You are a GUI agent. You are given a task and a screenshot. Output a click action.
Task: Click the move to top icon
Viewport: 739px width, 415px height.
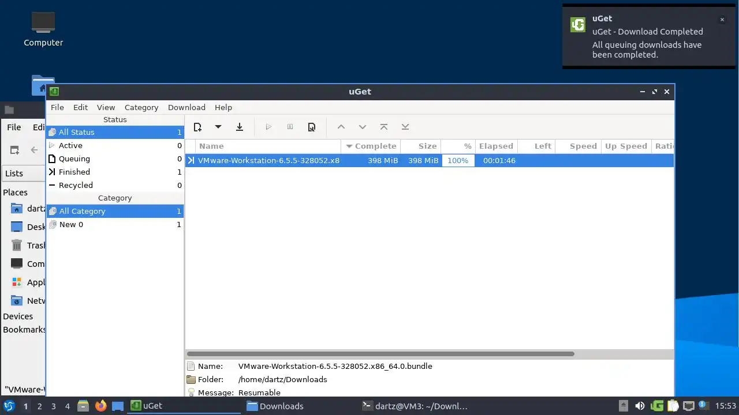[384, 127]
